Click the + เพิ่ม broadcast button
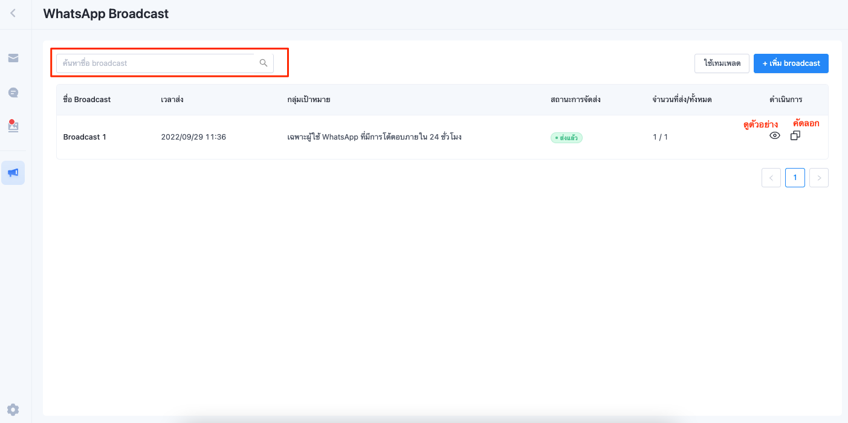The height and width of the screenshot is (423, 848). point(791,63)
